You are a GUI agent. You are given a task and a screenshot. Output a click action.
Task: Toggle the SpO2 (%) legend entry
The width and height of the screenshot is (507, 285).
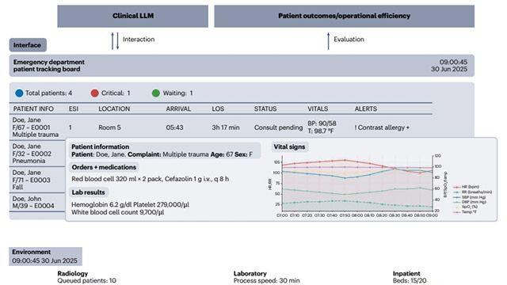466,207
